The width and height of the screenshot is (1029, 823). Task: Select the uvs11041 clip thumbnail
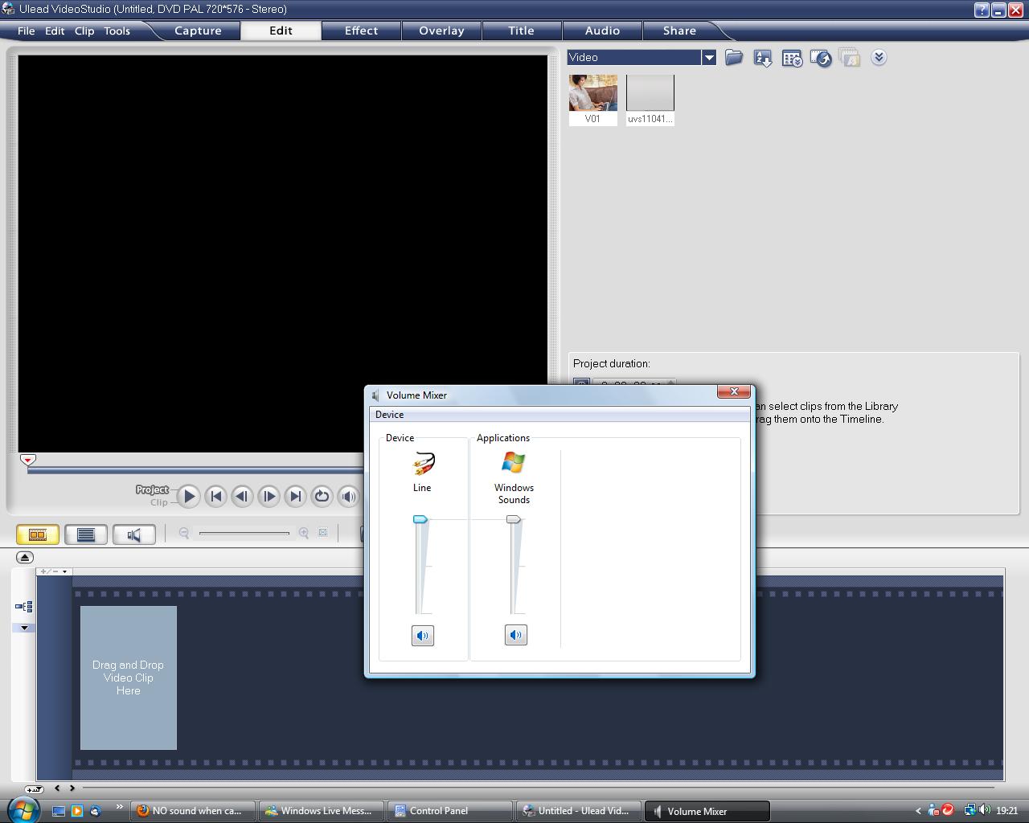[x=650, y=100]
